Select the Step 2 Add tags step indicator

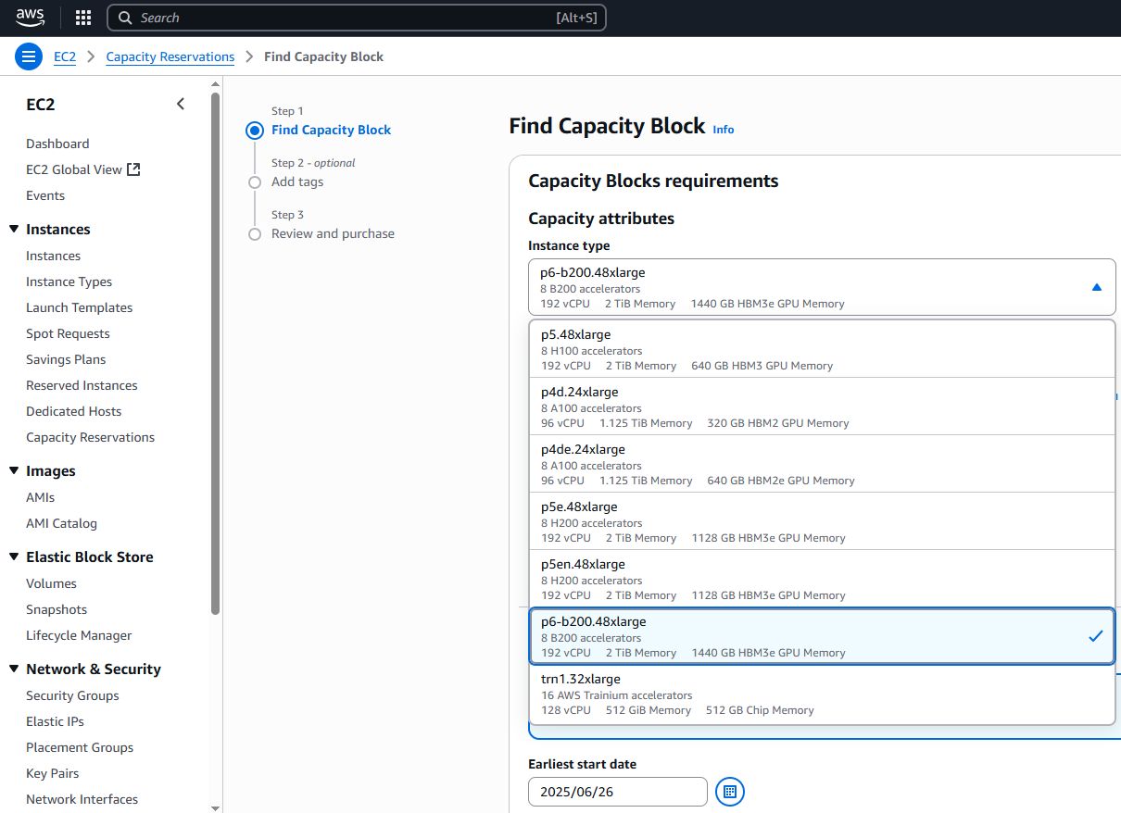[255, 182]
